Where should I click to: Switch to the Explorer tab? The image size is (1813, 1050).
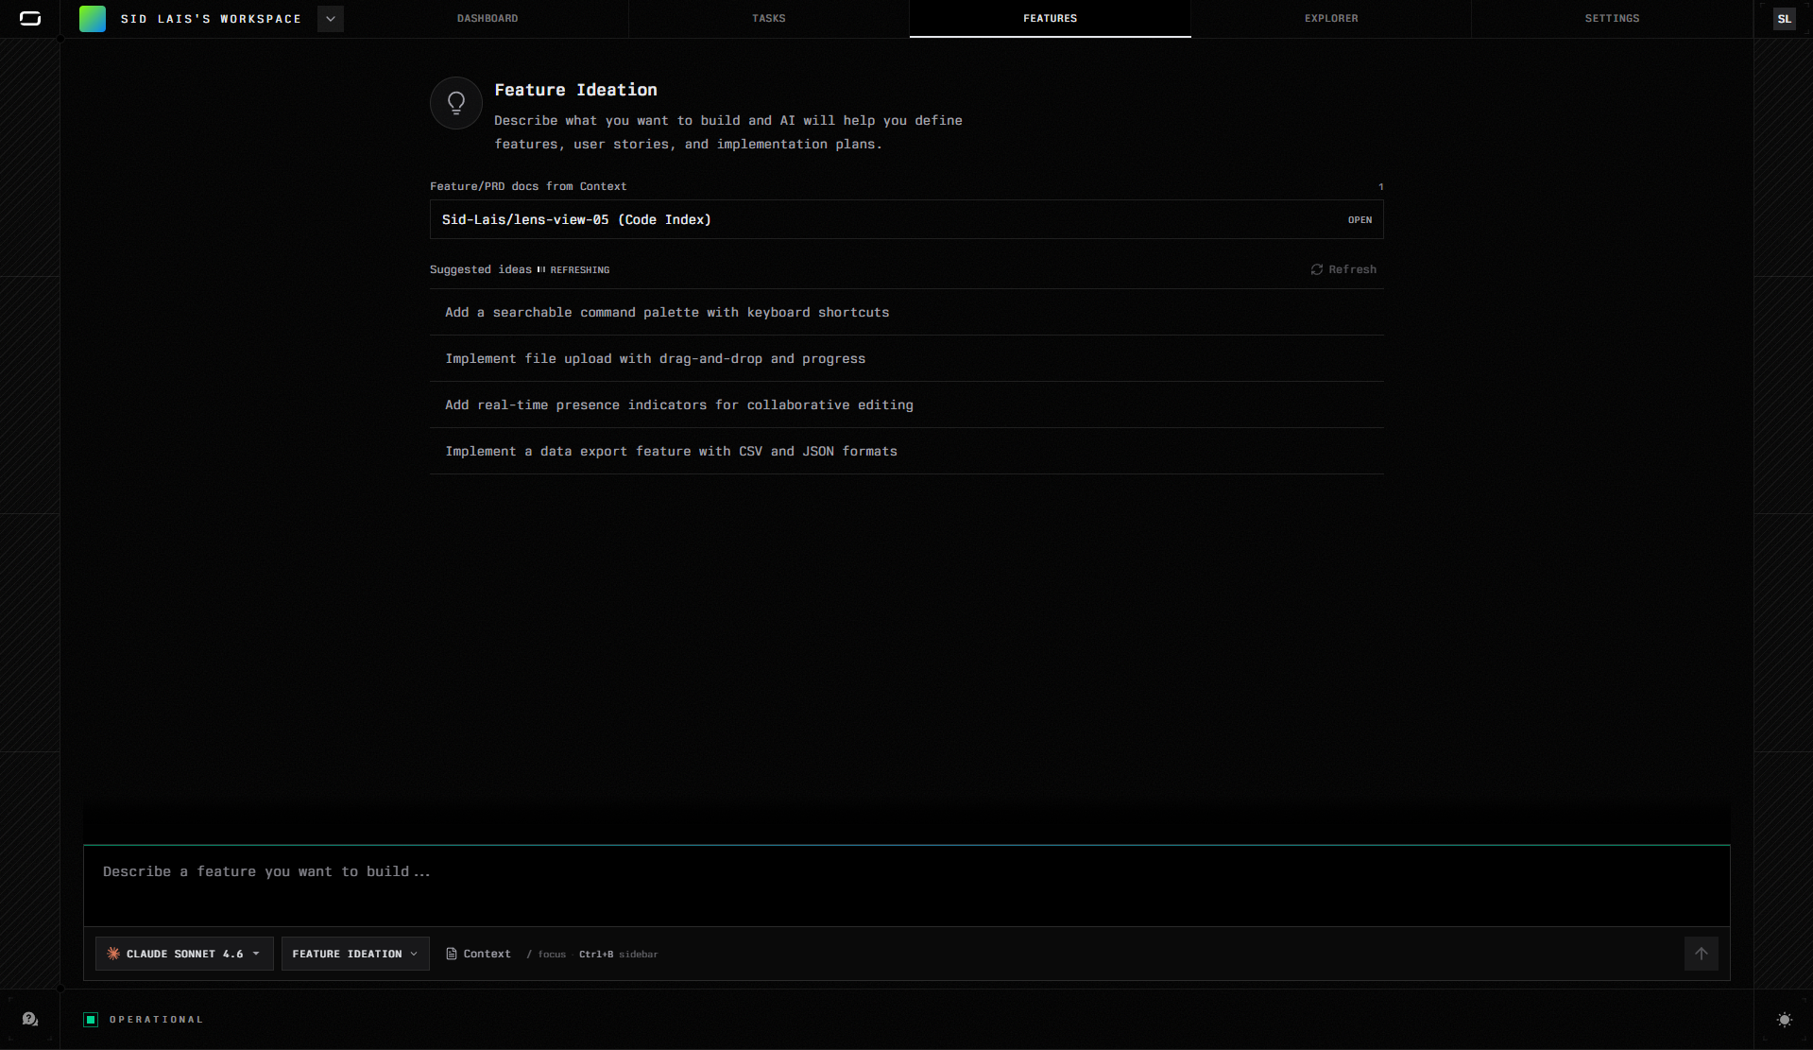[x=1331, y=18]
